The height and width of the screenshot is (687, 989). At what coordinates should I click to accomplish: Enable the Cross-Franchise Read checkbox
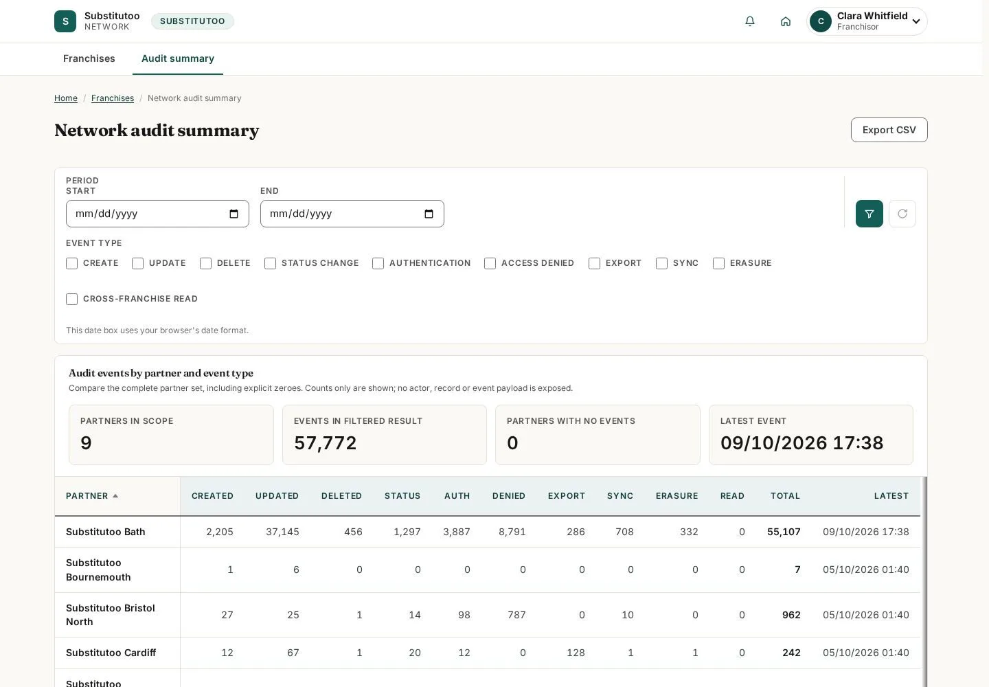tap(71, 299)
